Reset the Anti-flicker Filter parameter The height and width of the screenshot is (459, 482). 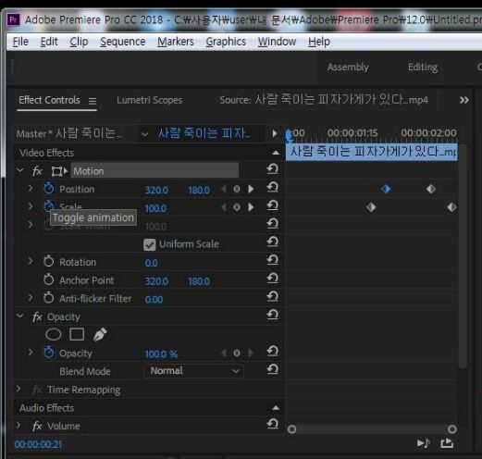click(x=273, y=297)
